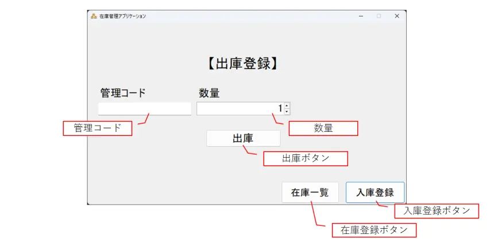494x242 pixels.
Task: Click the bold 管理コード label above the field
Action: tap(123, 92)
